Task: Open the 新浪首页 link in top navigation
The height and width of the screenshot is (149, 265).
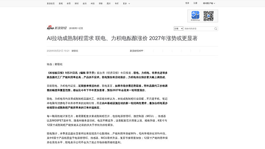Action: (x=51, y=3)
